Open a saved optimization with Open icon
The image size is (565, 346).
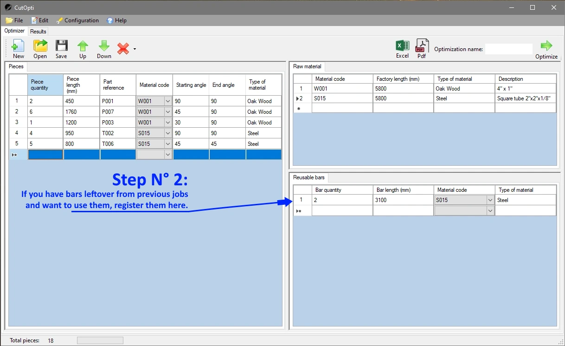40,48
